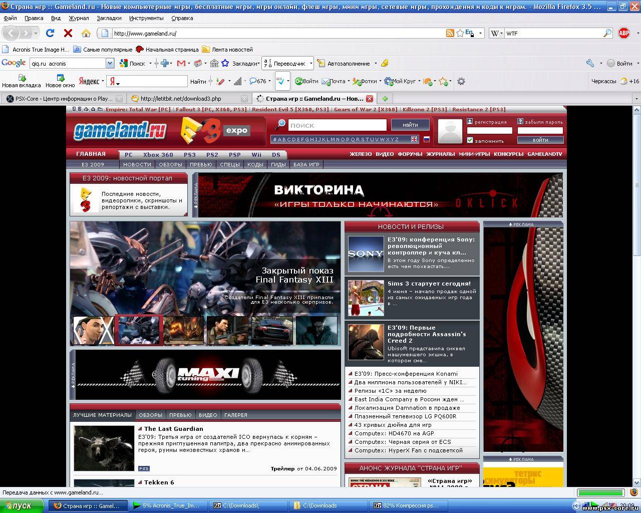Close the Страна игр tab

(x=369, y=99)
